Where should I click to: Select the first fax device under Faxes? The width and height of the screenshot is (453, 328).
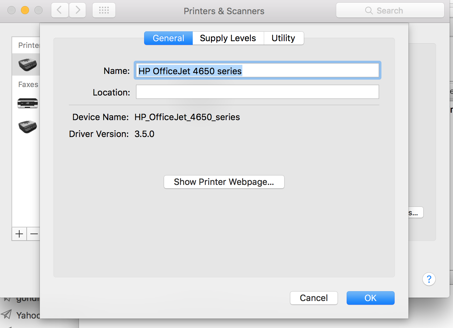point(28,103)
